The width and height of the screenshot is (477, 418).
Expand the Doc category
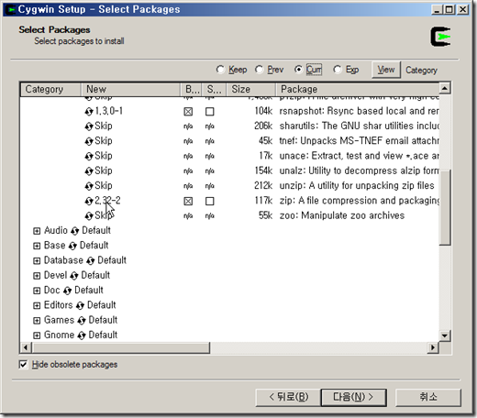37,291
